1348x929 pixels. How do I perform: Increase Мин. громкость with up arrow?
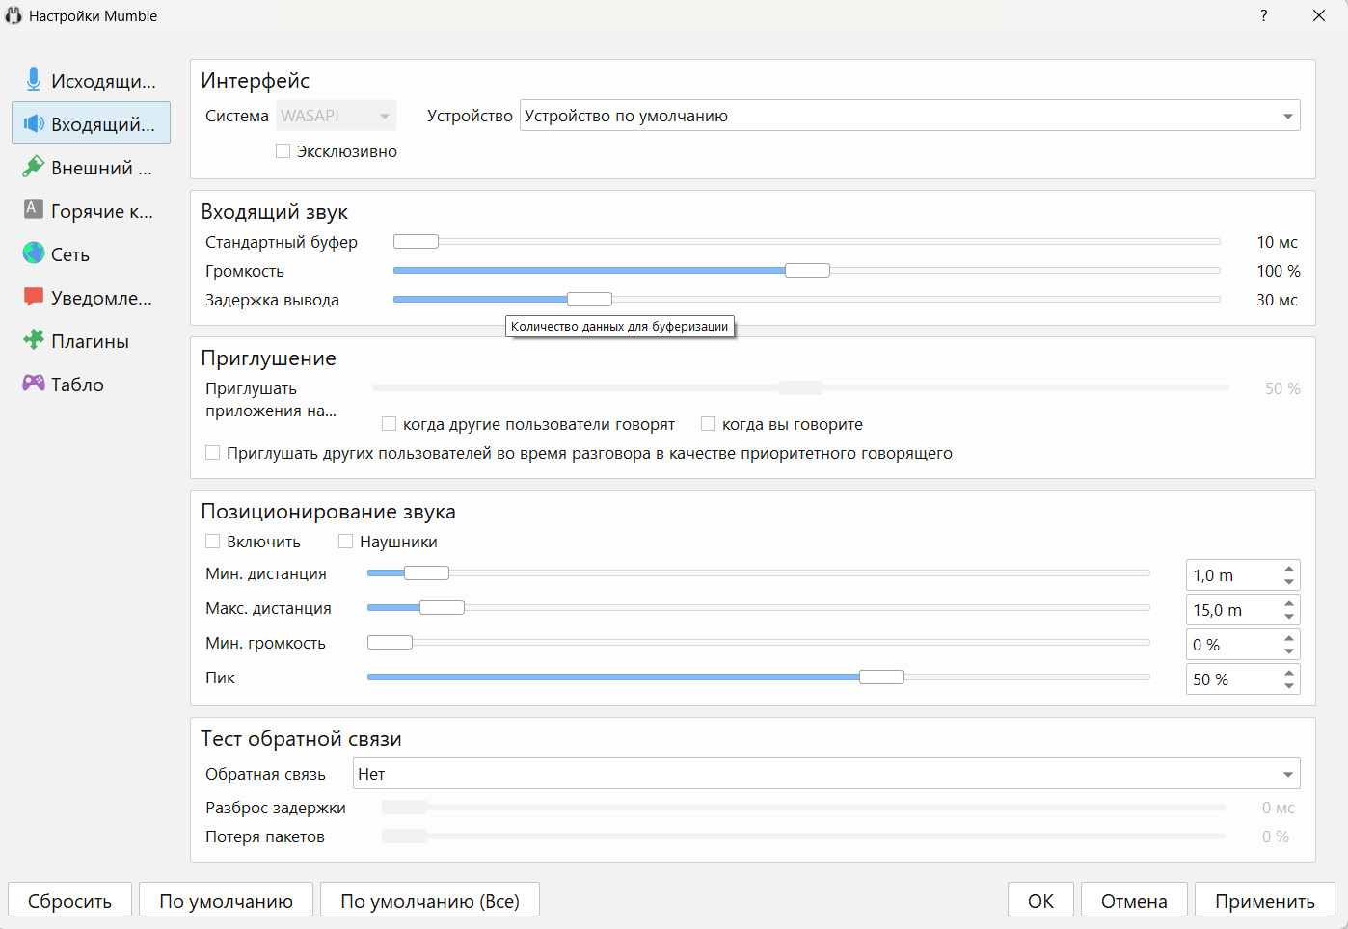[x=1289, y=638]
